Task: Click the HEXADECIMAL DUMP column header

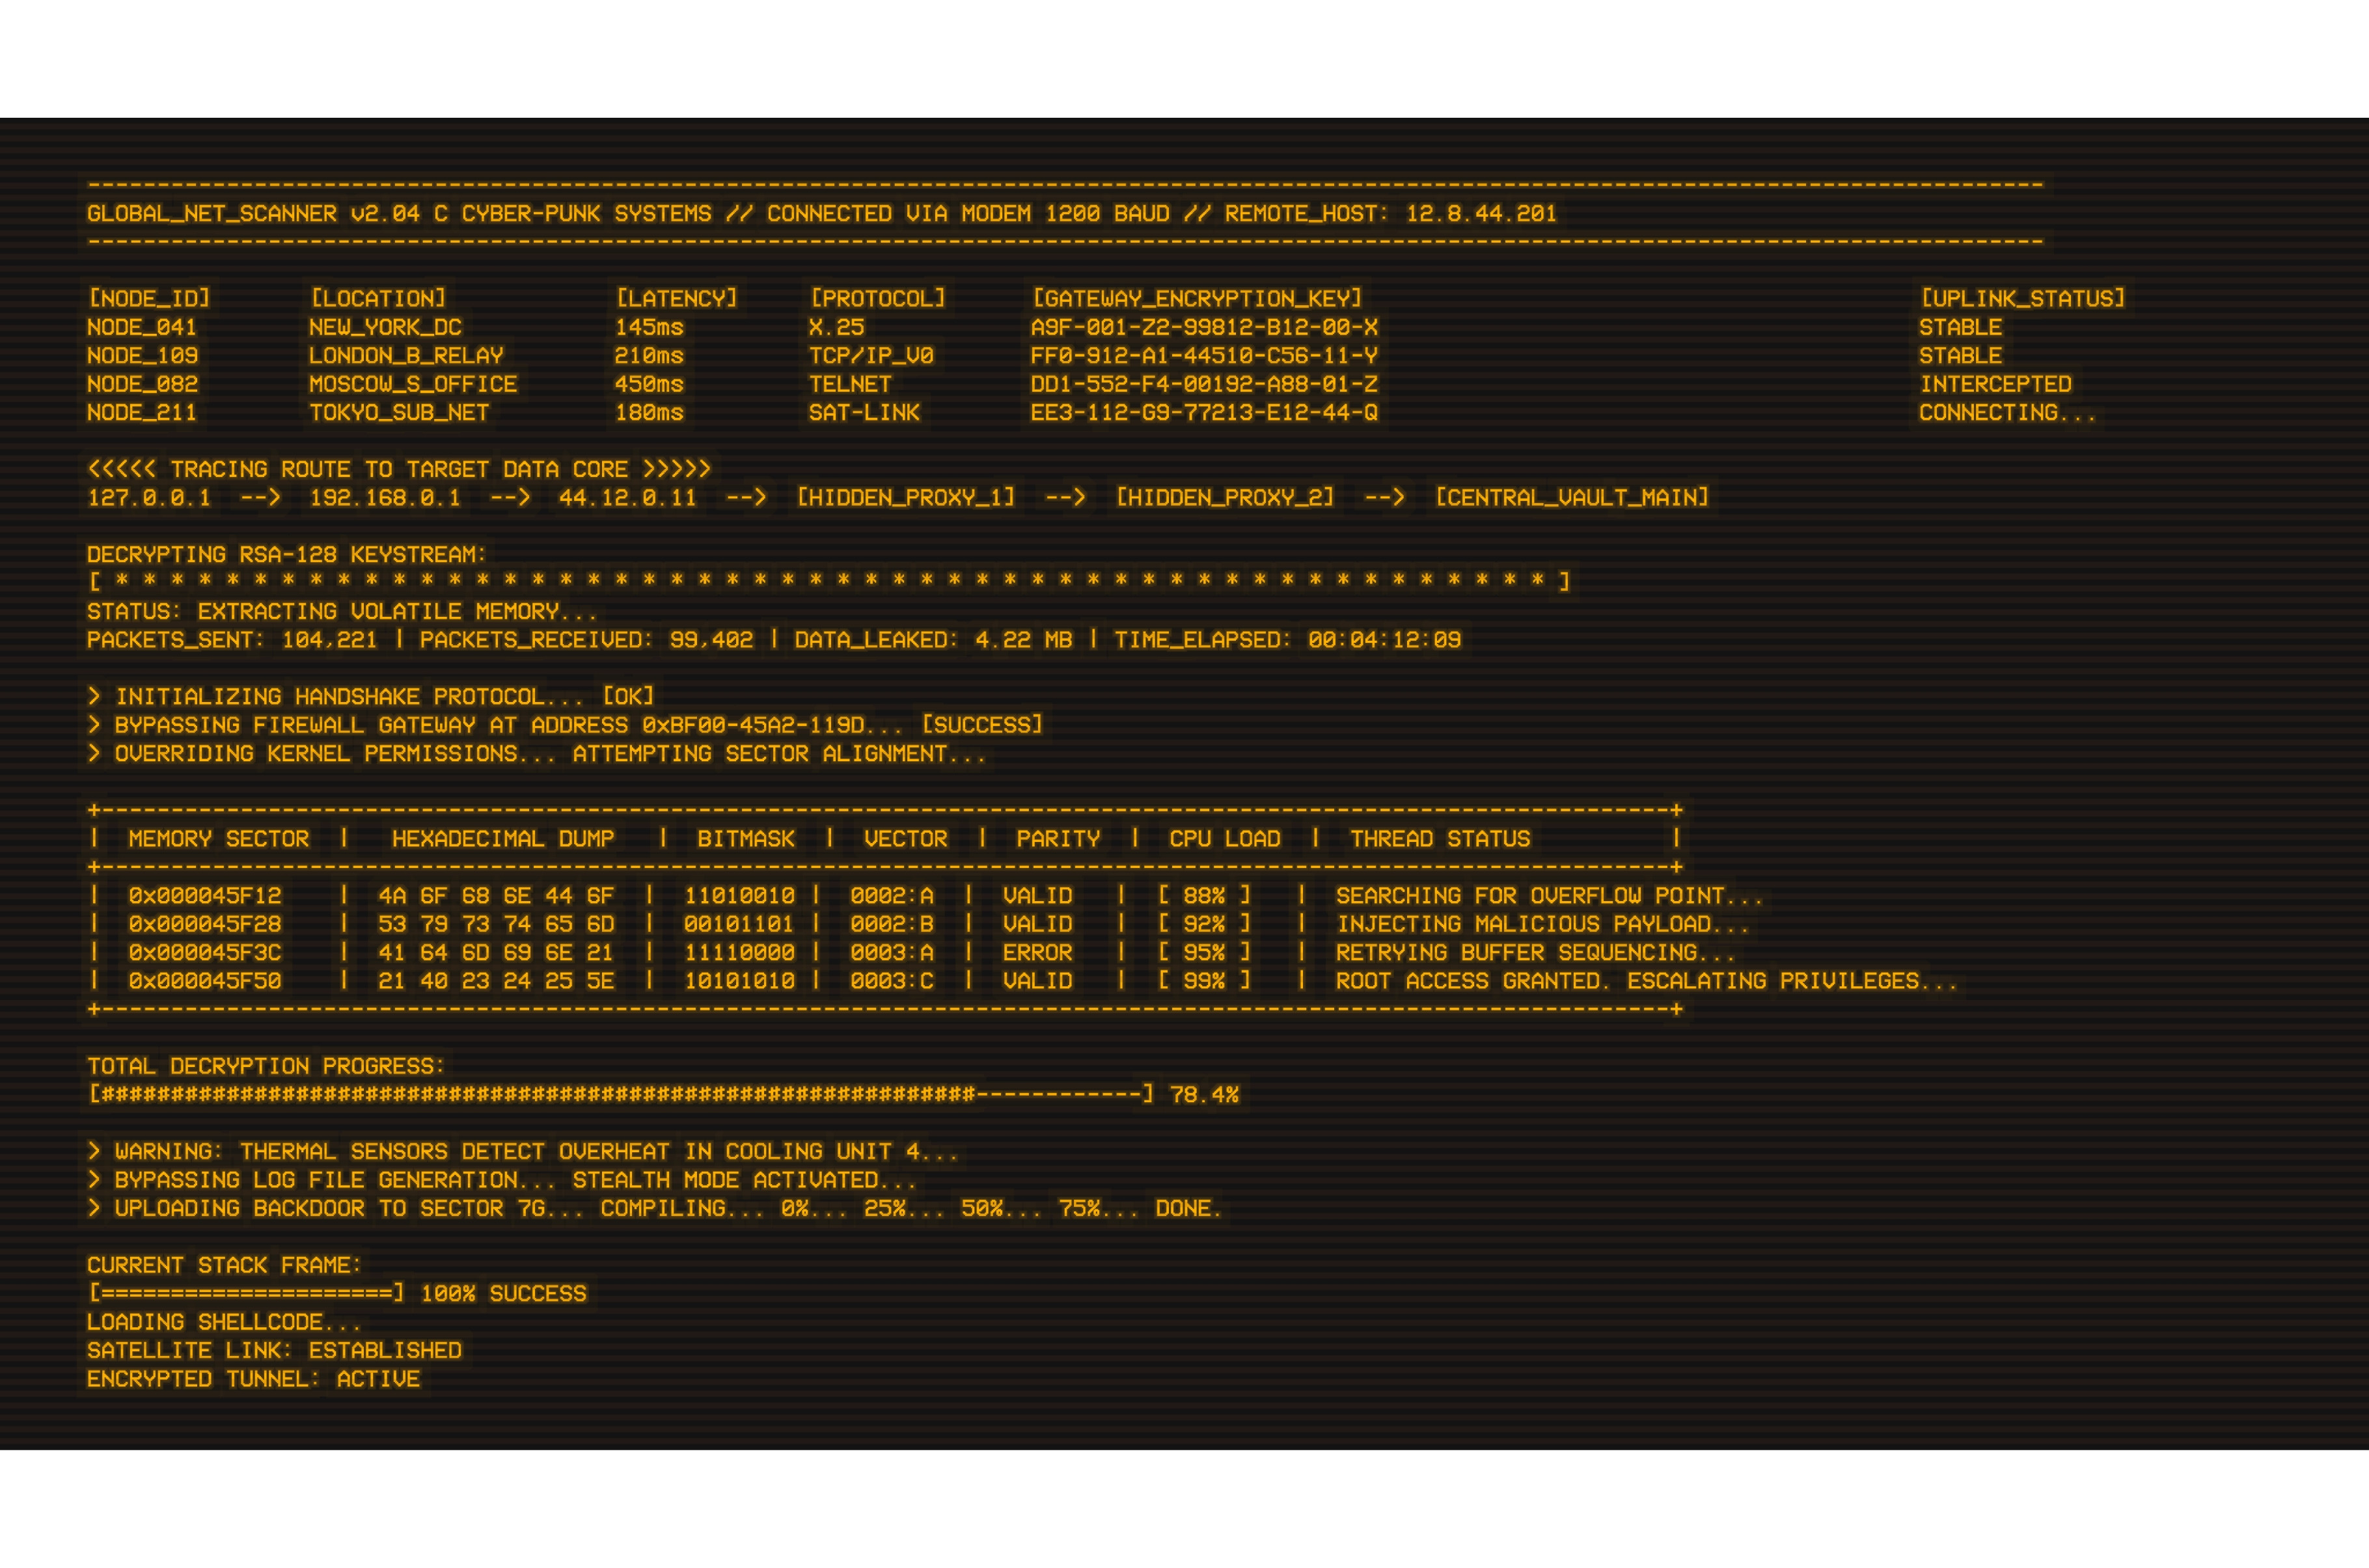Action: (x=503, y=838)
